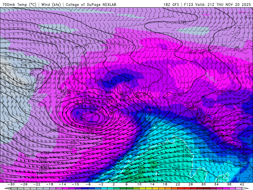
Task: Select the -18 temperature scale label
Action: pyautogui.click(x=50, y=184)
